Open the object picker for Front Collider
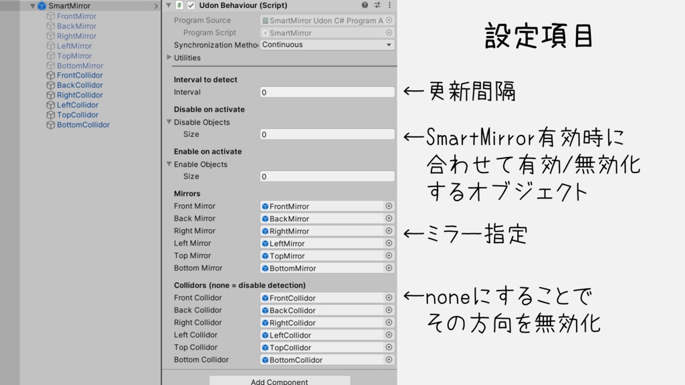This screenshot has width=685, height=385. (x=389, y=297)
